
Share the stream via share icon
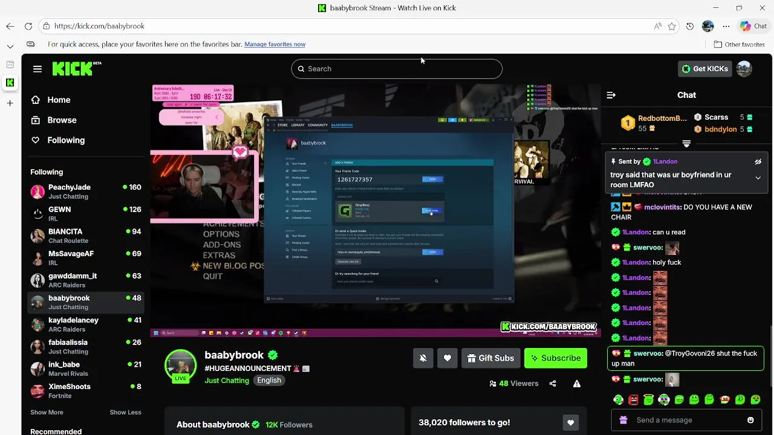[553, 384]
